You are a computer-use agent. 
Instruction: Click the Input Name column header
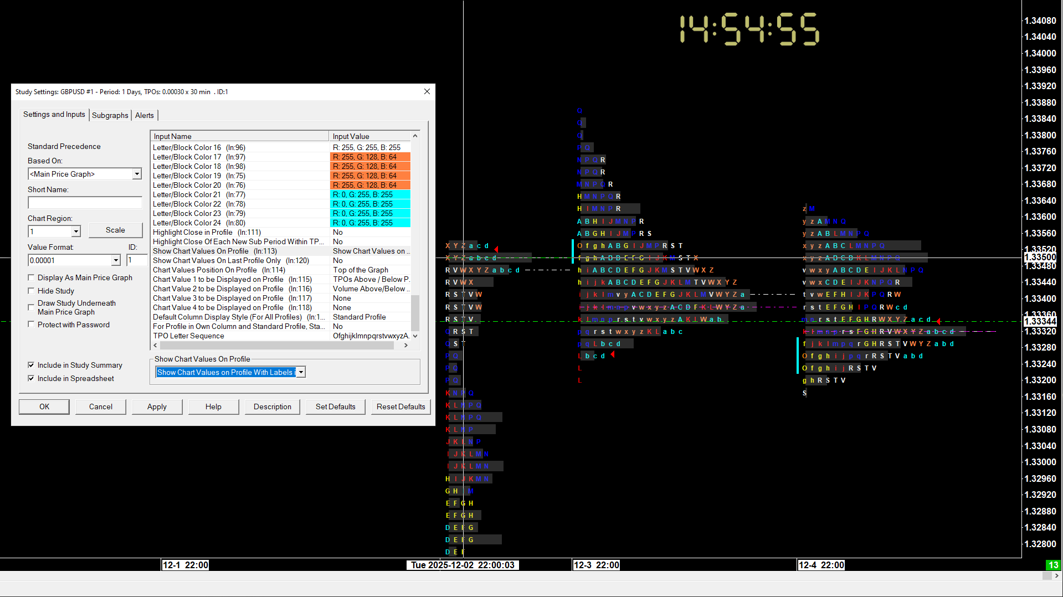tap(240, 136)
